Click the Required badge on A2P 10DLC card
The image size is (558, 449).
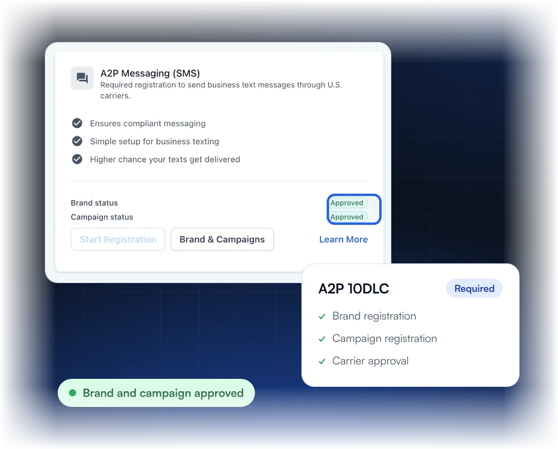click(474, 288)
